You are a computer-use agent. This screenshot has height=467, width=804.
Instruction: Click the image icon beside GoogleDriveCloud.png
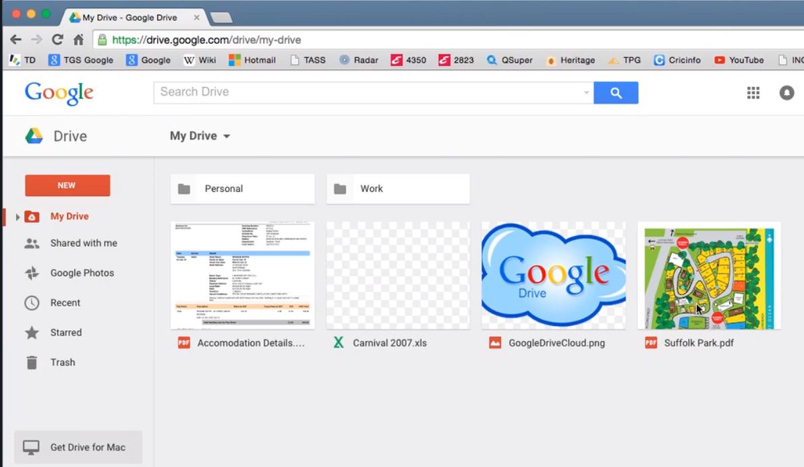pyautogui.click(x=495, y=342)
